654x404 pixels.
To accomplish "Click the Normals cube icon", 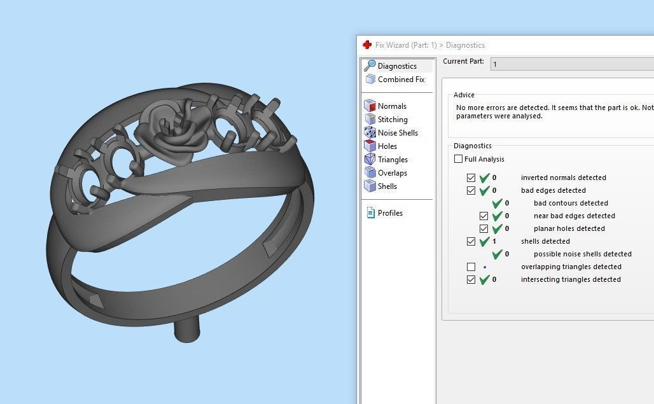I will pos(370,106).
